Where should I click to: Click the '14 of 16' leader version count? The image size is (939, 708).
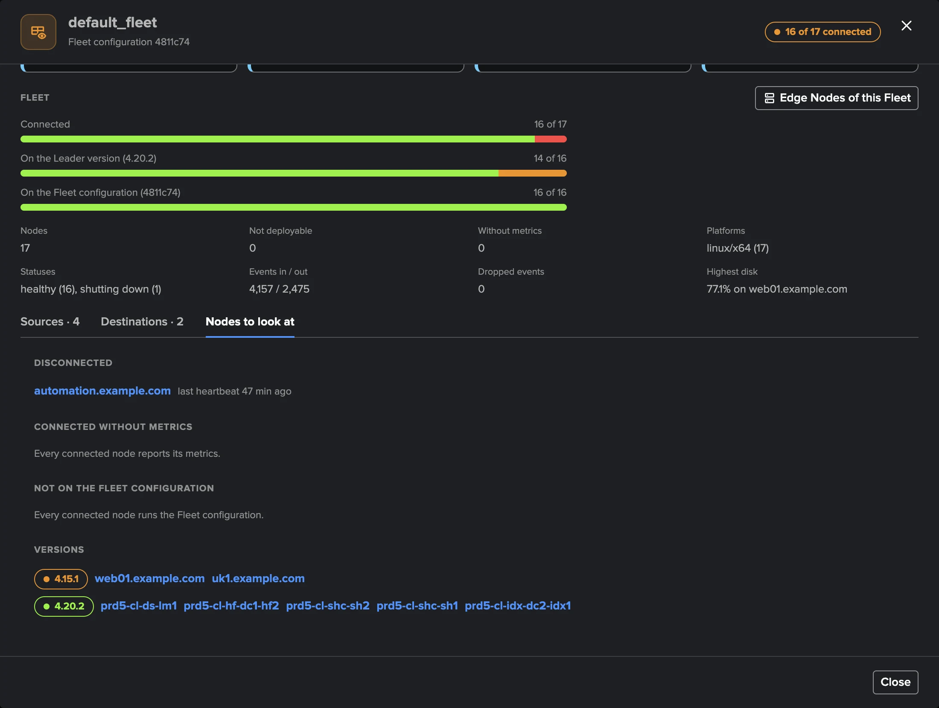550,158
